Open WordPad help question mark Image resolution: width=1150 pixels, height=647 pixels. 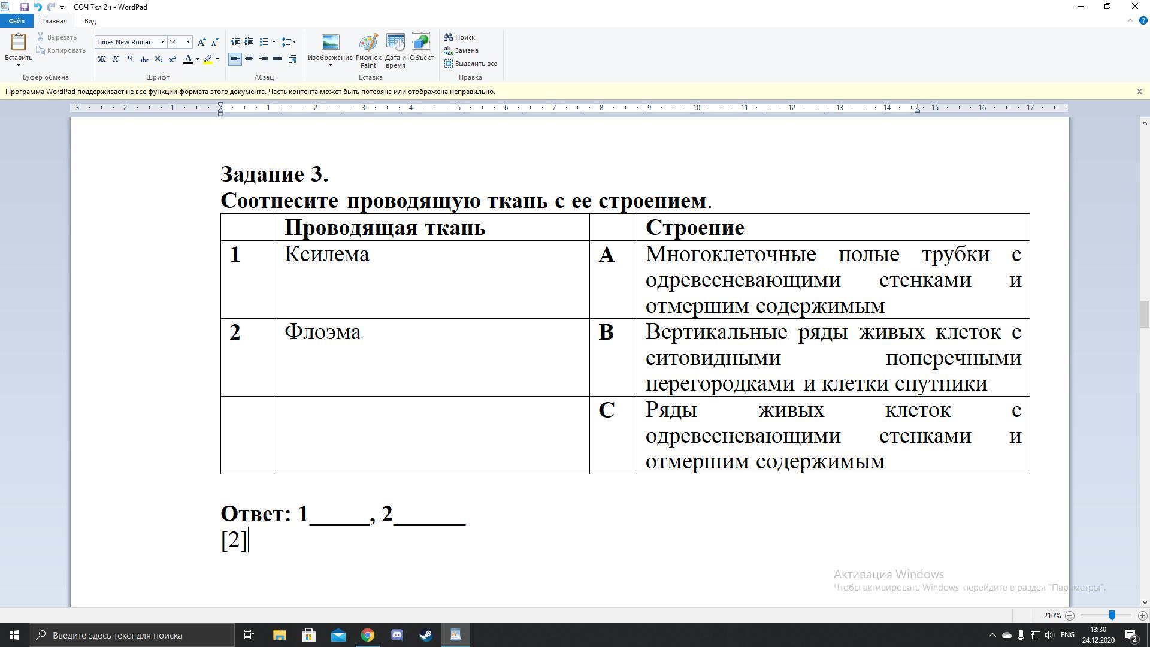click(1143, 20)
